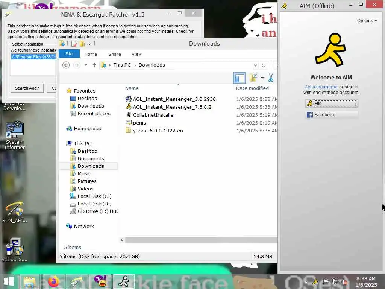Select AOL_Instant_Messenger_7.5.8.2 file
The height and width of the screenshot is (289, 385).
[x=168, y=107]
